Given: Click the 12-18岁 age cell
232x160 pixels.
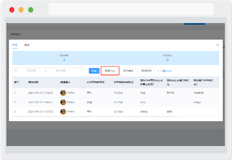Looking at the screenshot, I should (x=118, y=112).
